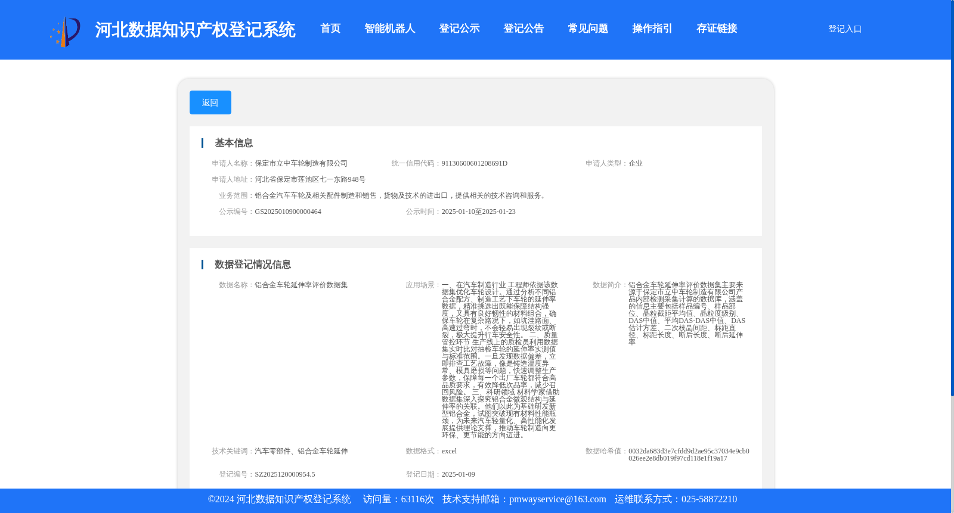The height and width of the screenshot is (513, 954).
Task: Select footer email pmwayservice@163.com
Action: coord(557,499)
